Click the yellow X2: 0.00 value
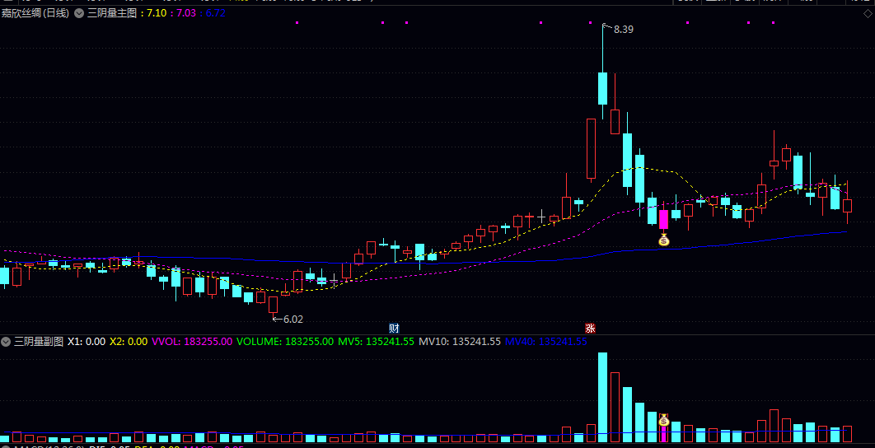The image size is (875, 448). pyautogui.click(x=129, y=342)
